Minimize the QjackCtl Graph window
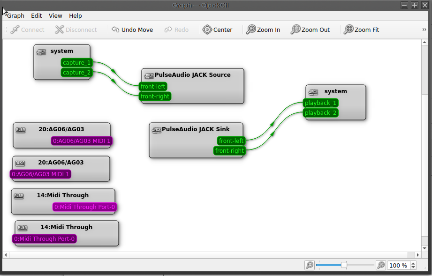The image size is (432, 276). [x=404, y=5]
